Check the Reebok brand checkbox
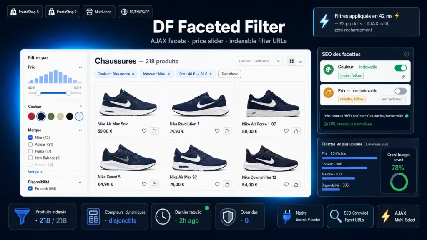This screenshot has height=240, width=427. click(30, 165)
